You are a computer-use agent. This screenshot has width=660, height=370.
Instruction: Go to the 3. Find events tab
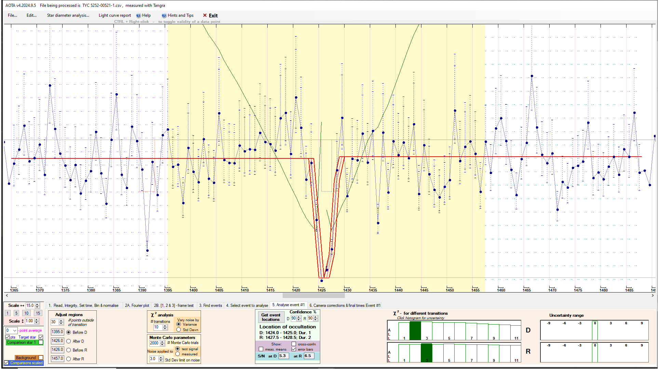[x=211, y=305]
